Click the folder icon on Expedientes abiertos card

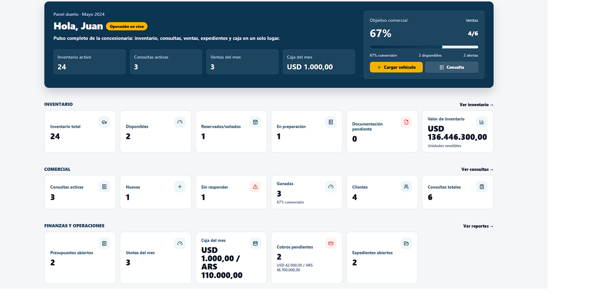click(x=406, y=243)
